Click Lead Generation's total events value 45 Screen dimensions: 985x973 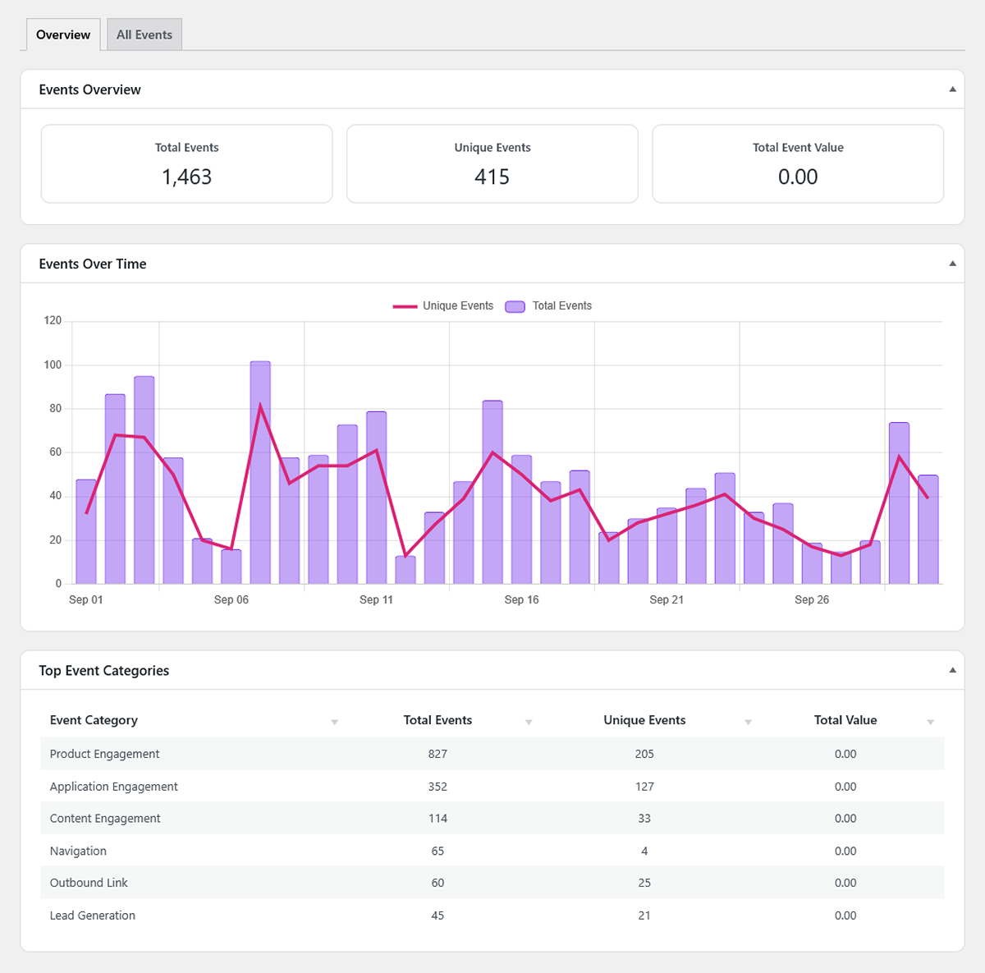pyautogui.click(x=438, y=916)
